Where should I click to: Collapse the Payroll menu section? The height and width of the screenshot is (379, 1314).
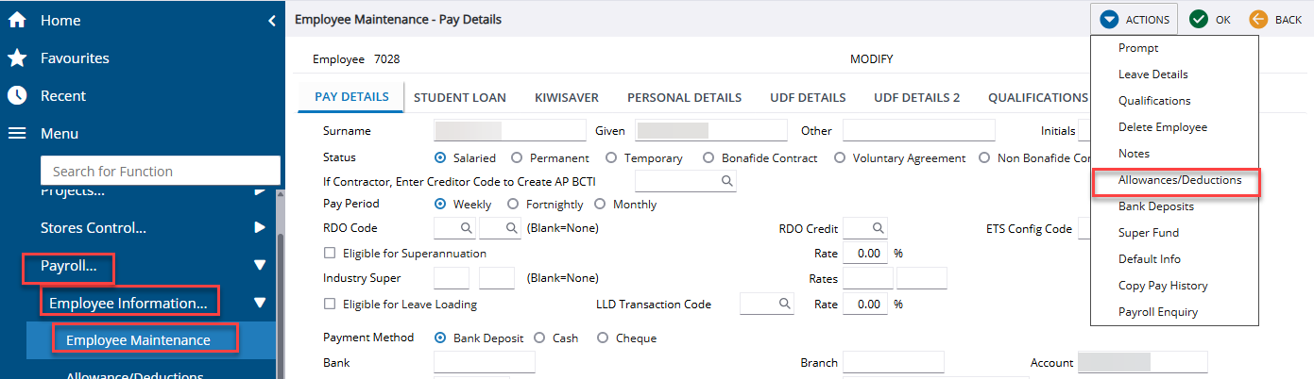click(260, 266)
